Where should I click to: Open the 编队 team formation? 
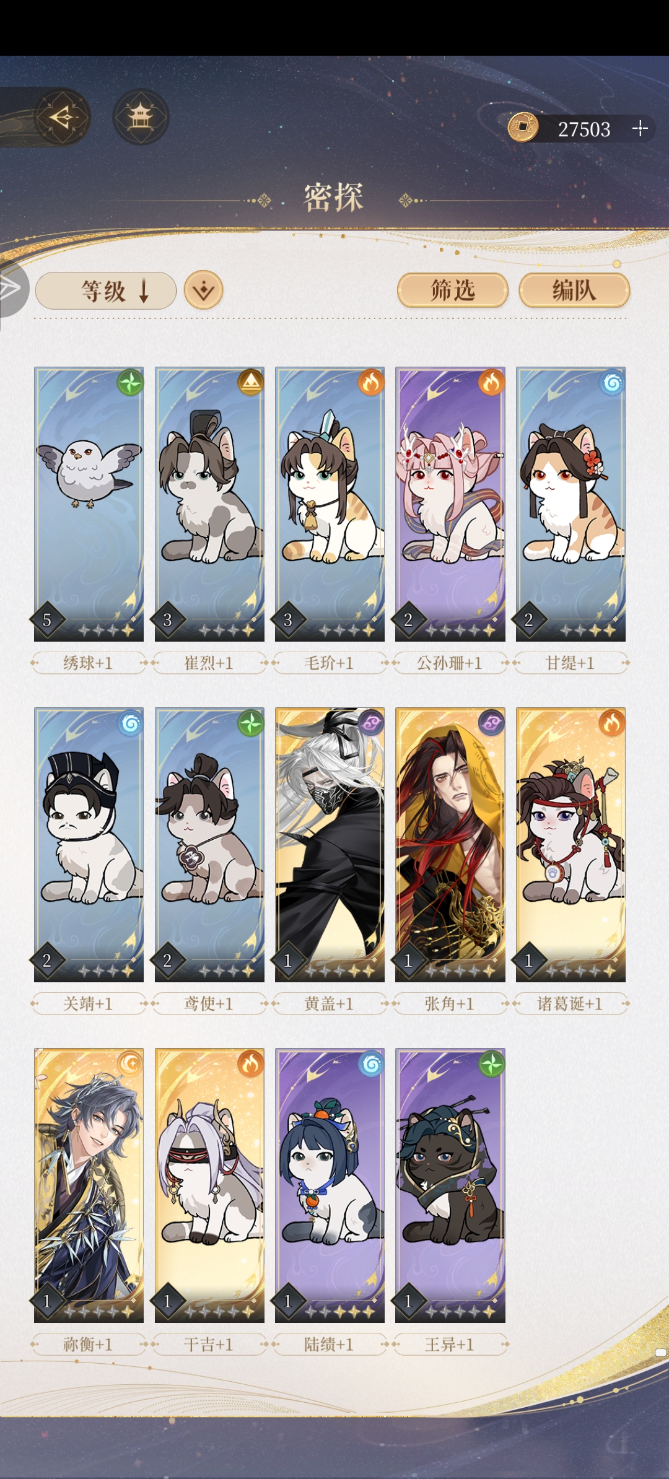(574, 290)
